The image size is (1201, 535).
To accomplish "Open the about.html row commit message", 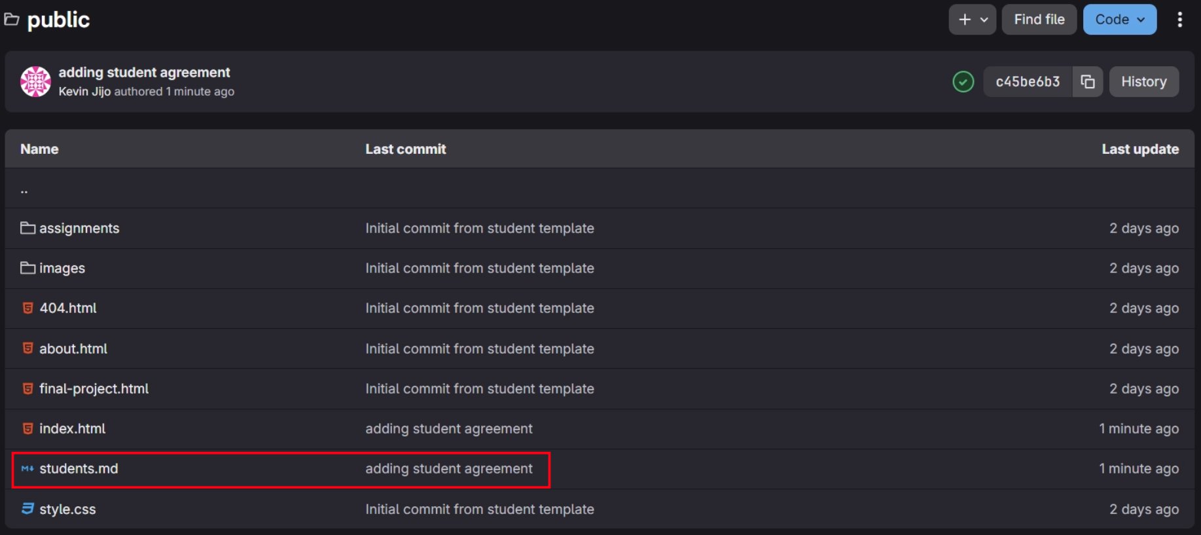I will point(480,348).
